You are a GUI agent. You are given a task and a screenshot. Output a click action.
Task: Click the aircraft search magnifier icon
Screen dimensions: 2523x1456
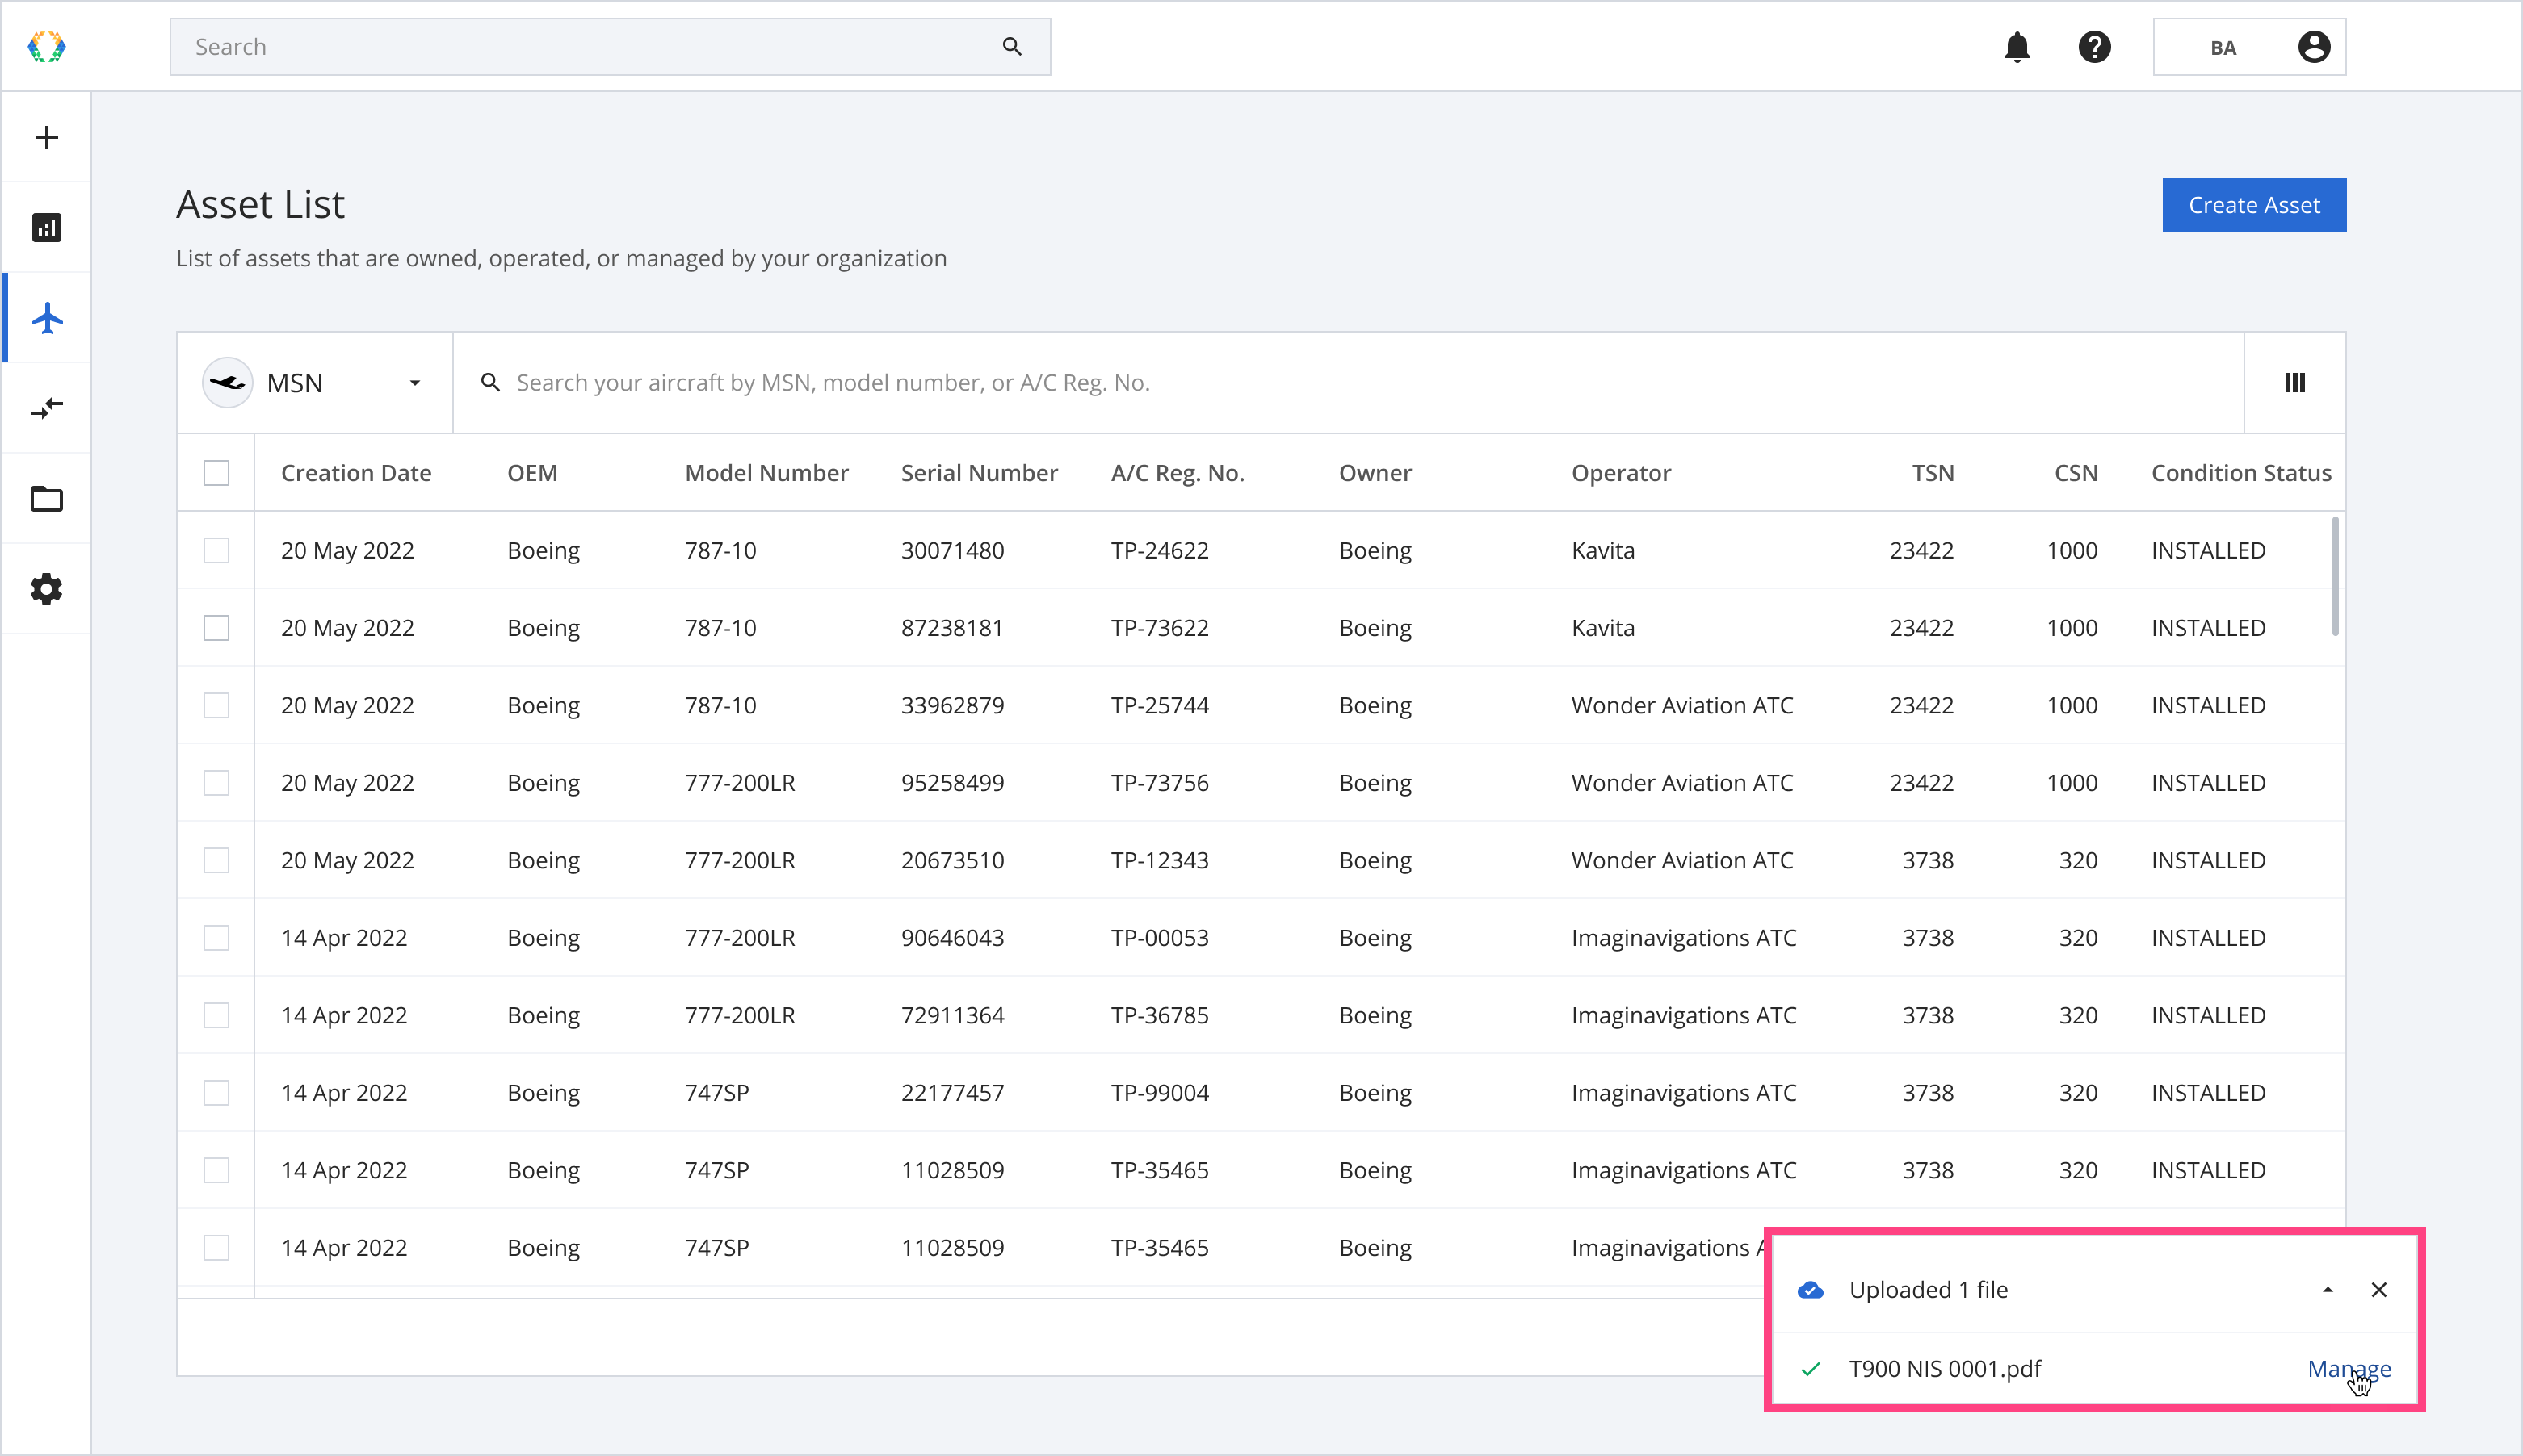[490, 383]
